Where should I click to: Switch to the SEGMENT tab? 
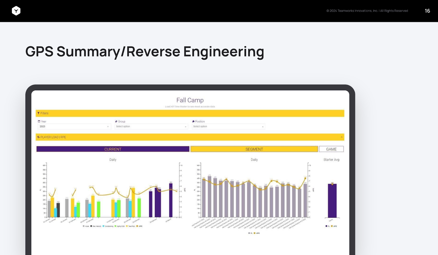click(x=254, y=149)
